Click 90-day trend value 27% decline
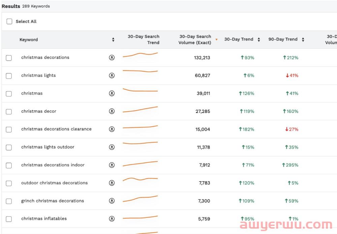 tap(292, 129)
